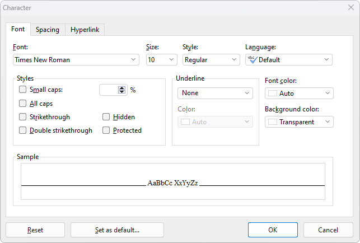
Task: Check the All caps option
Action: click(x=22, y=104)
